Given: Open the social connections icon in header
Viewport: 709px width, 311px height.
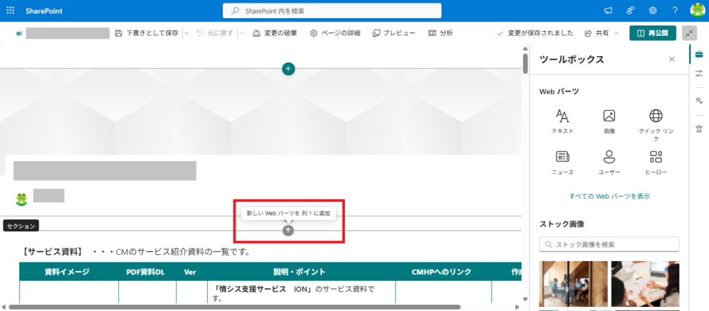Looking at the screenshot, I should coord(631,11).
